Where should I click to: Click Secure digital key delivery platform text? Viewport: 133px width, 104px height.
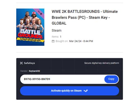tap(102, 63)
